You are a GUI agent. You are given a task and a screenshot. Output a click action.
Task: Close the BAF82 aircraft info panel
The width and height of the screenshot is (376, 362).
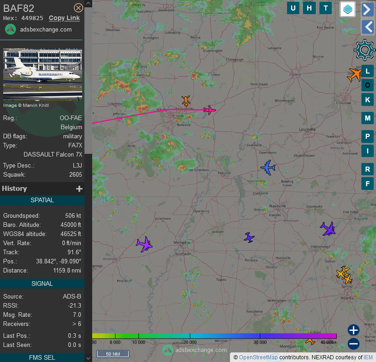pyautogui.click(x=78, y=8)
